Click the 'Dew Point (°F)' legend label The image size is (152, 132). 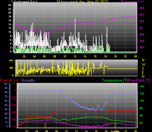tap(139, 80)
